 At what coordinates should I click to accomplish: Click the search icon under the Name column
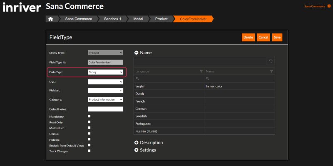[207, 78]
